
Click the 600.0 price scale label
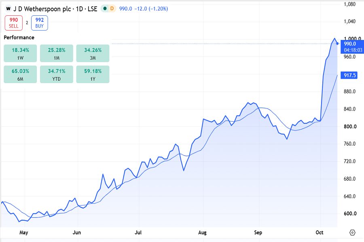coord(350,213)
